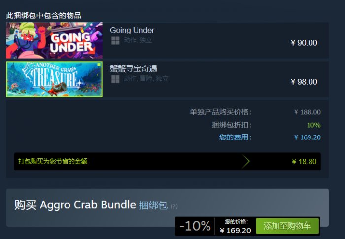Open Another Crab's Treasure capsule image
The height and width of the screenshot is (239, 345).
coord(54,79)
